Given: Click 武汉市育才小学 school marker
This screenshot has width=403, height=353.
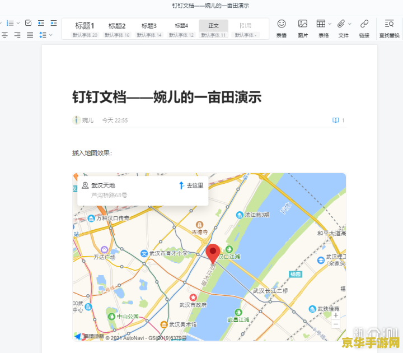Looking at the screenshot, I should (165, 253).
